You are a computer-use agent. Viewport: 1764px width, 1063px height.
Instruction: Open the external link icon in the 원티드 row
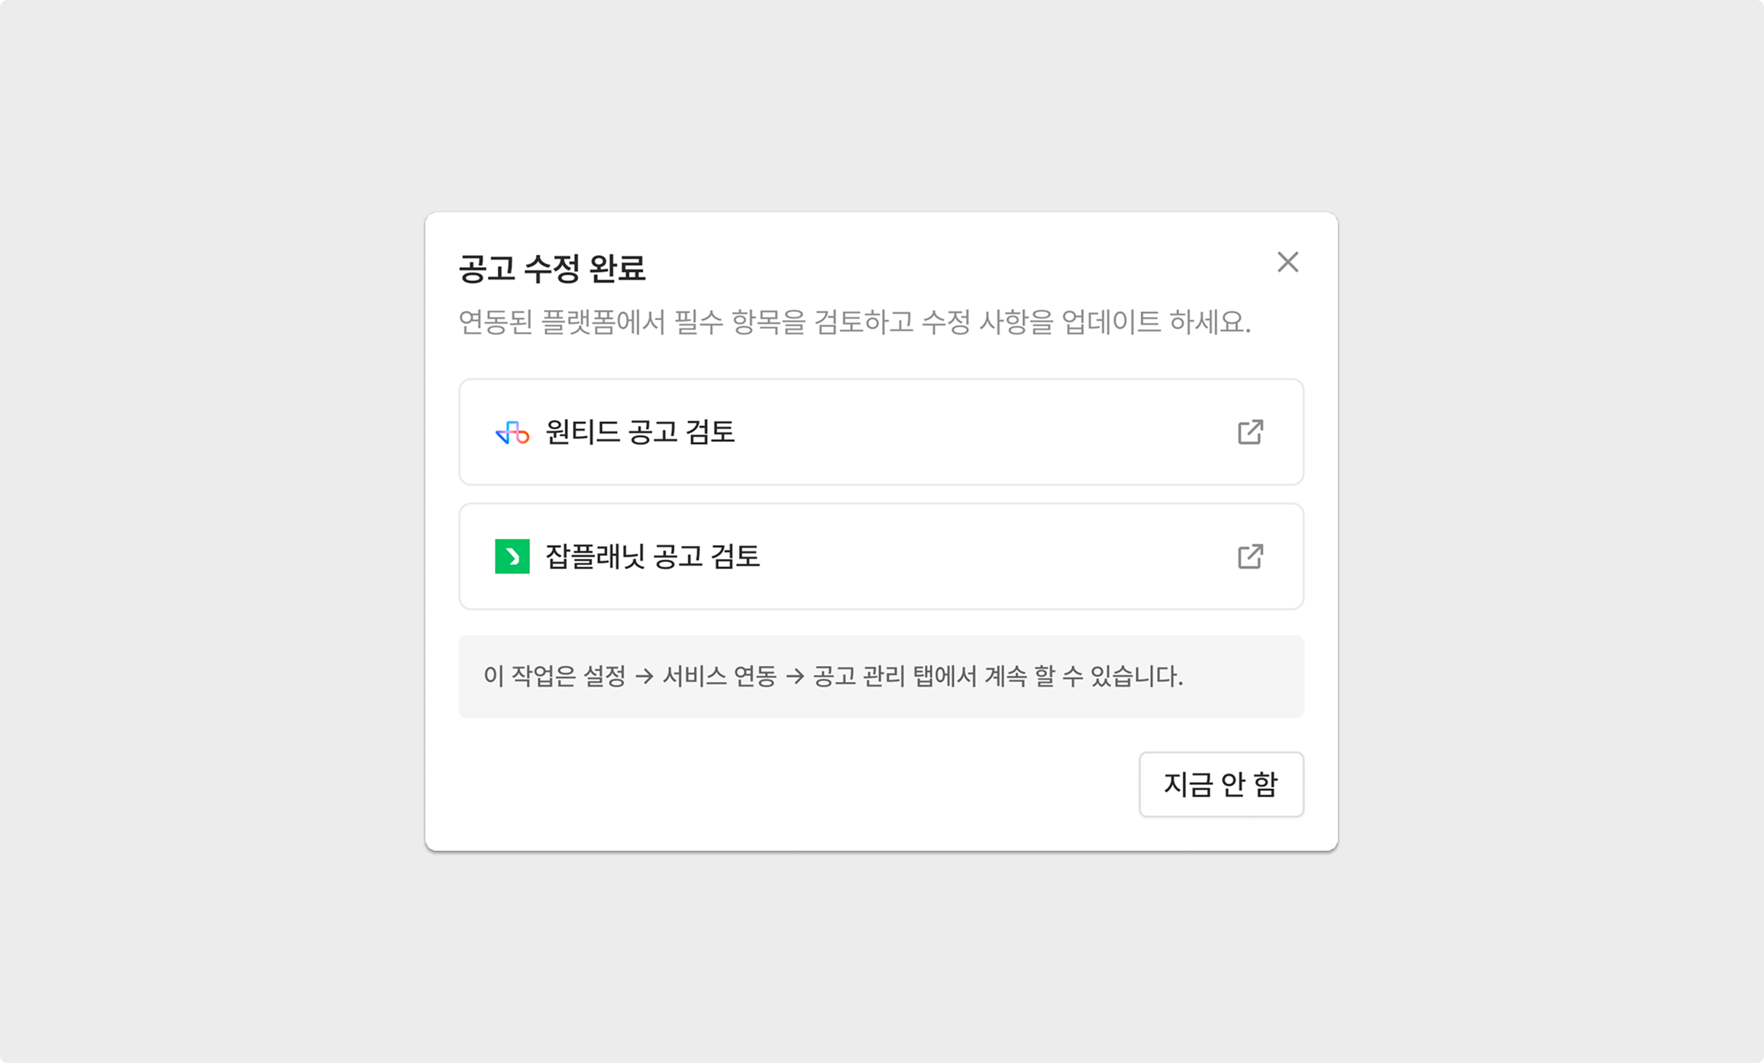click(1250, 432)
